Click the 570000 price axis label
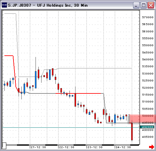Screen dimensions: 156x151 (148, 17)
